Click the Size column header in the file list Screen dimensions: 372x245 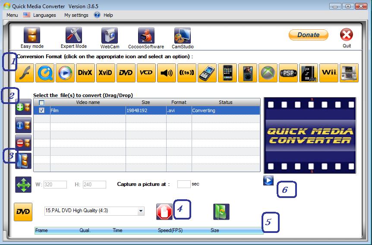[x=146, y=102]
